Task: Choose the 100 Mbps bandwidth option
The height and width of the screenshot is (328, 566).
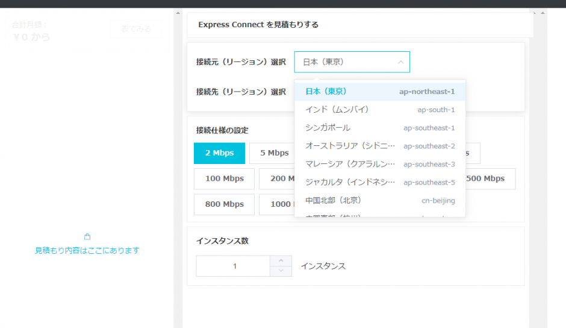Action: pyautogui.click(x=224, y=178)
